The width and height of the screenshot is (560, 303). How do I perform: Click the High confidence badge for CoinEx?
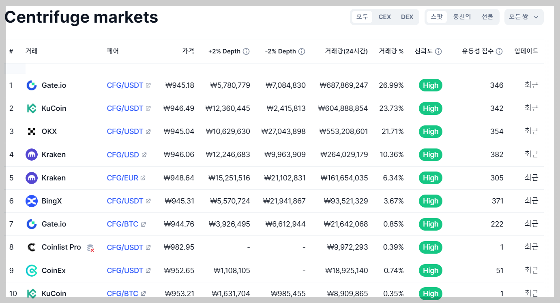pyautogui.click(x=430, y=271)
